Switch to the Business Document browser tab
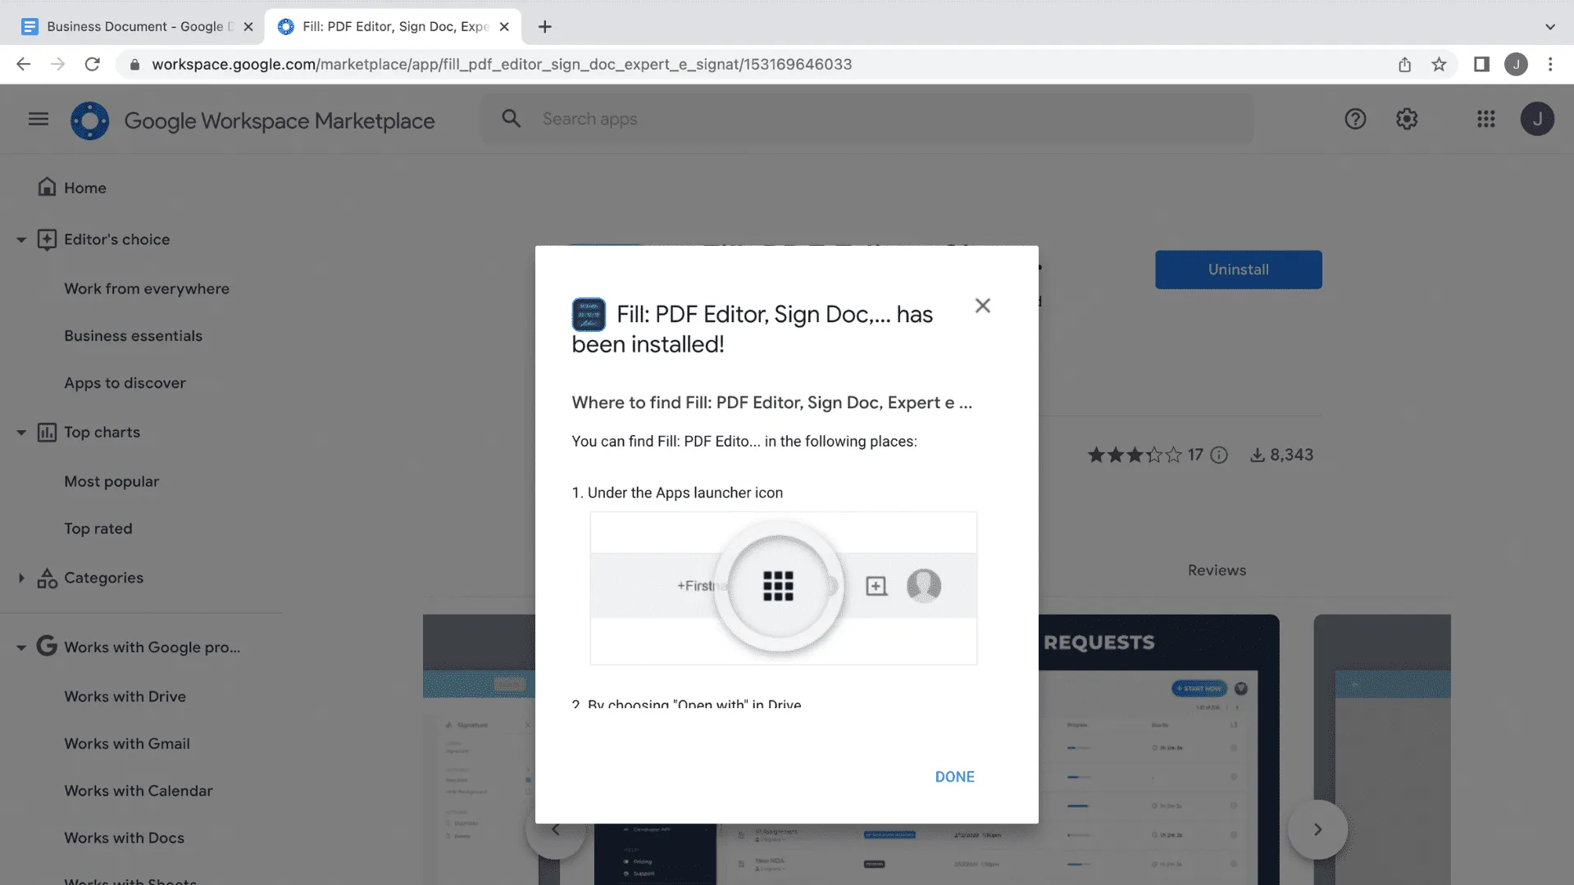This screenshot has height=885, width=1574. pyautogui.click(x=131, y=25)
